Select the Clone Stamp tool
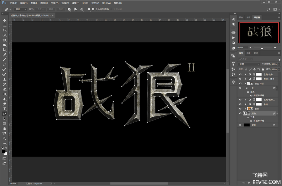 pyautogui.click(x=4, y=79)
